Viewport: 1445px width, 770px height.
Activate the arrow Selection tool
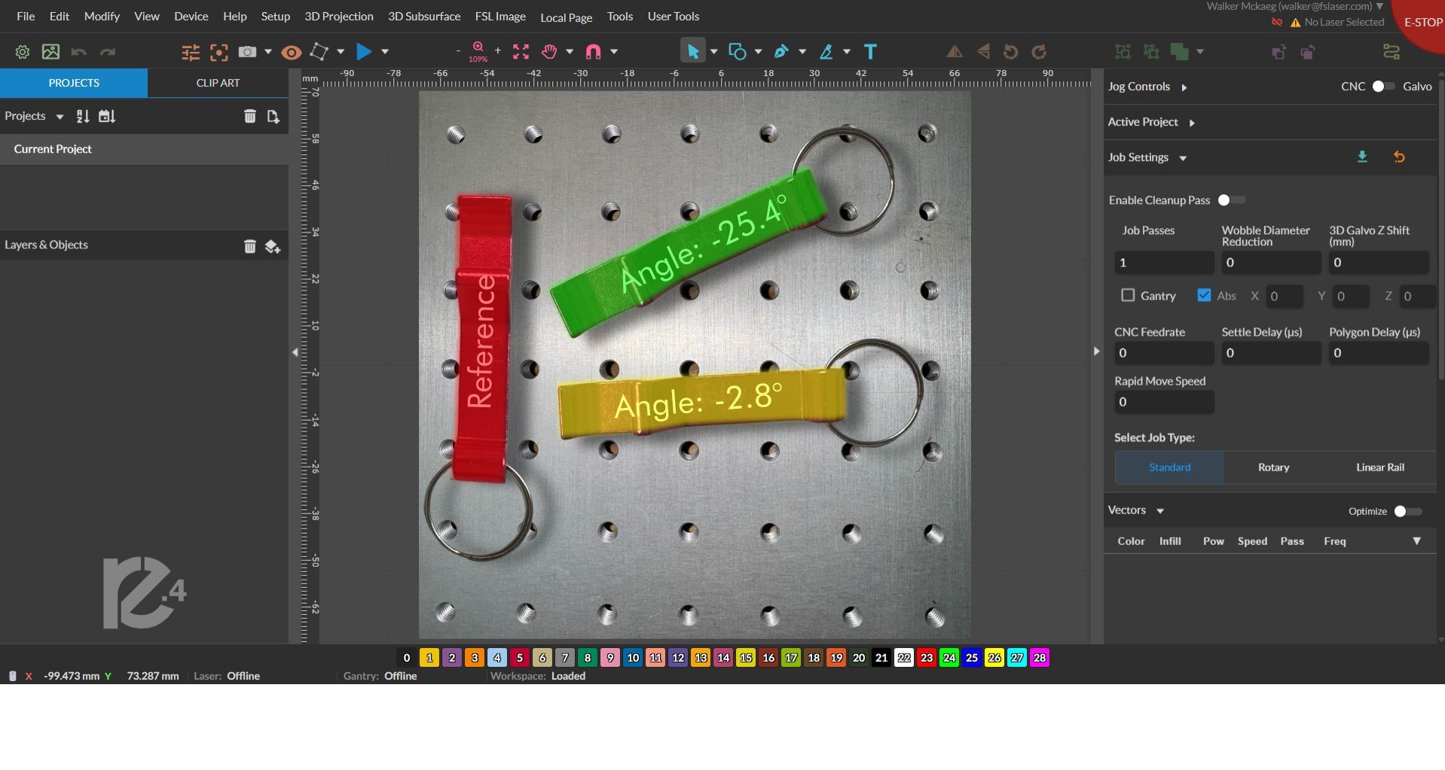pos(692,51)
